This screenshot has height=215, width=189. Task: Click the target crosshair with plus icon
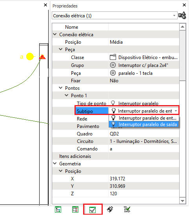tap(110, 209)
